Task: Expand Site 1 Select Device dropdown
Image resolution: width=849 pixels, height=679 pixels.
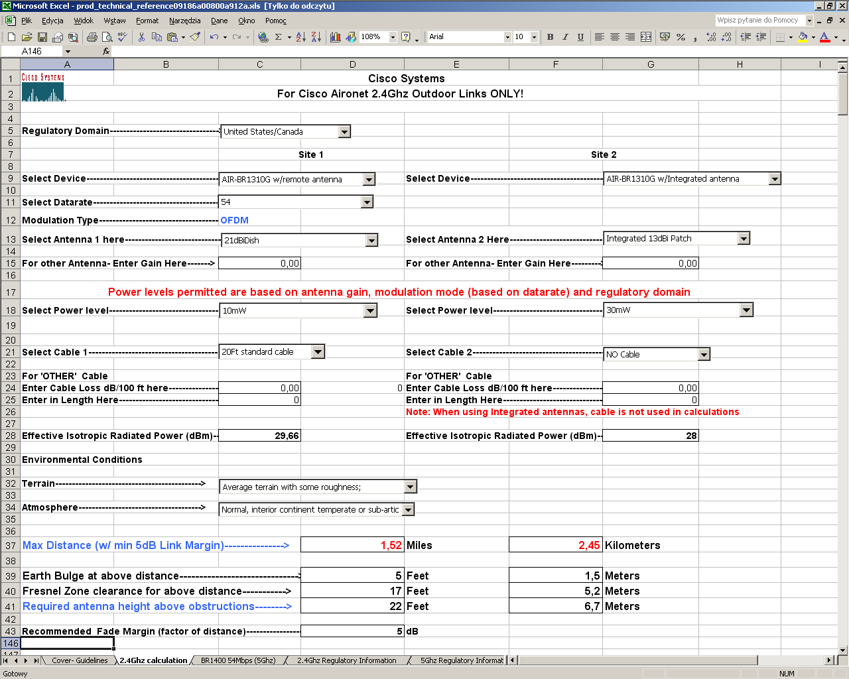Action: click(x=369, y=179)
